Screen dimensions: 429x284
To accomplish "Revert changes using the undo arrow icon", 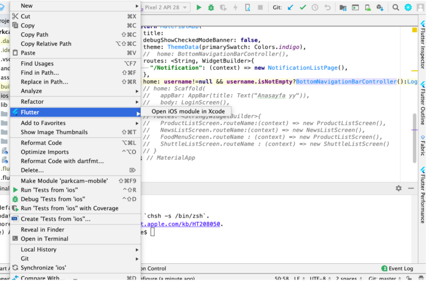I will pos(327,7).
